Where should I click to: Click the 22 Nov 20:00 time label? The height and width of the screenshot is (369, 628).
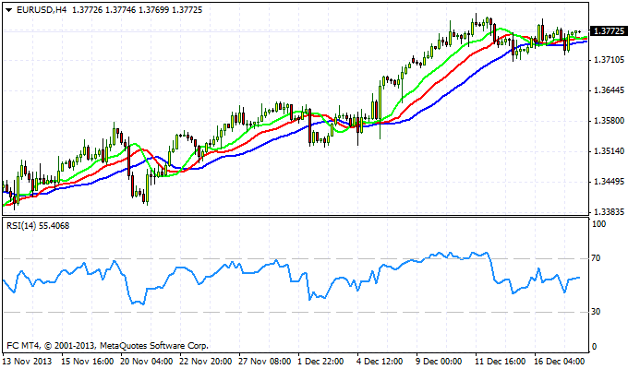coord(205,361)
